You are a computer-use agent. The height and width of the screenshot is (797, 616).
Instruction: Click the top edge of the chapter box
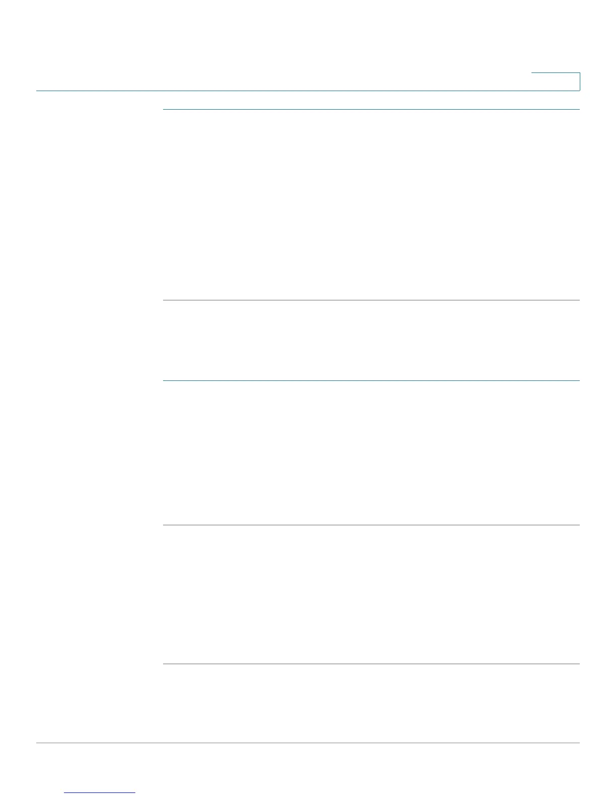(556, 73)
